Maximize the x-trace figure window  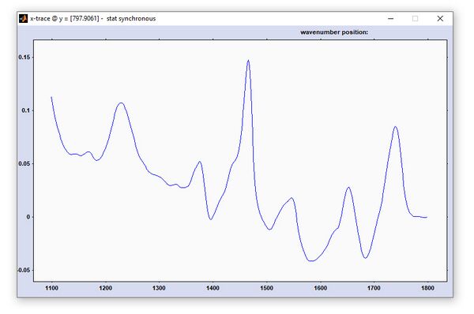[415, 18]
